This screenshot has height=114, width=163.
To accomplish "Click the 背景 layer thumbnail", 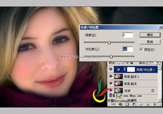I will pyautogui.click(x=119, y=90).
